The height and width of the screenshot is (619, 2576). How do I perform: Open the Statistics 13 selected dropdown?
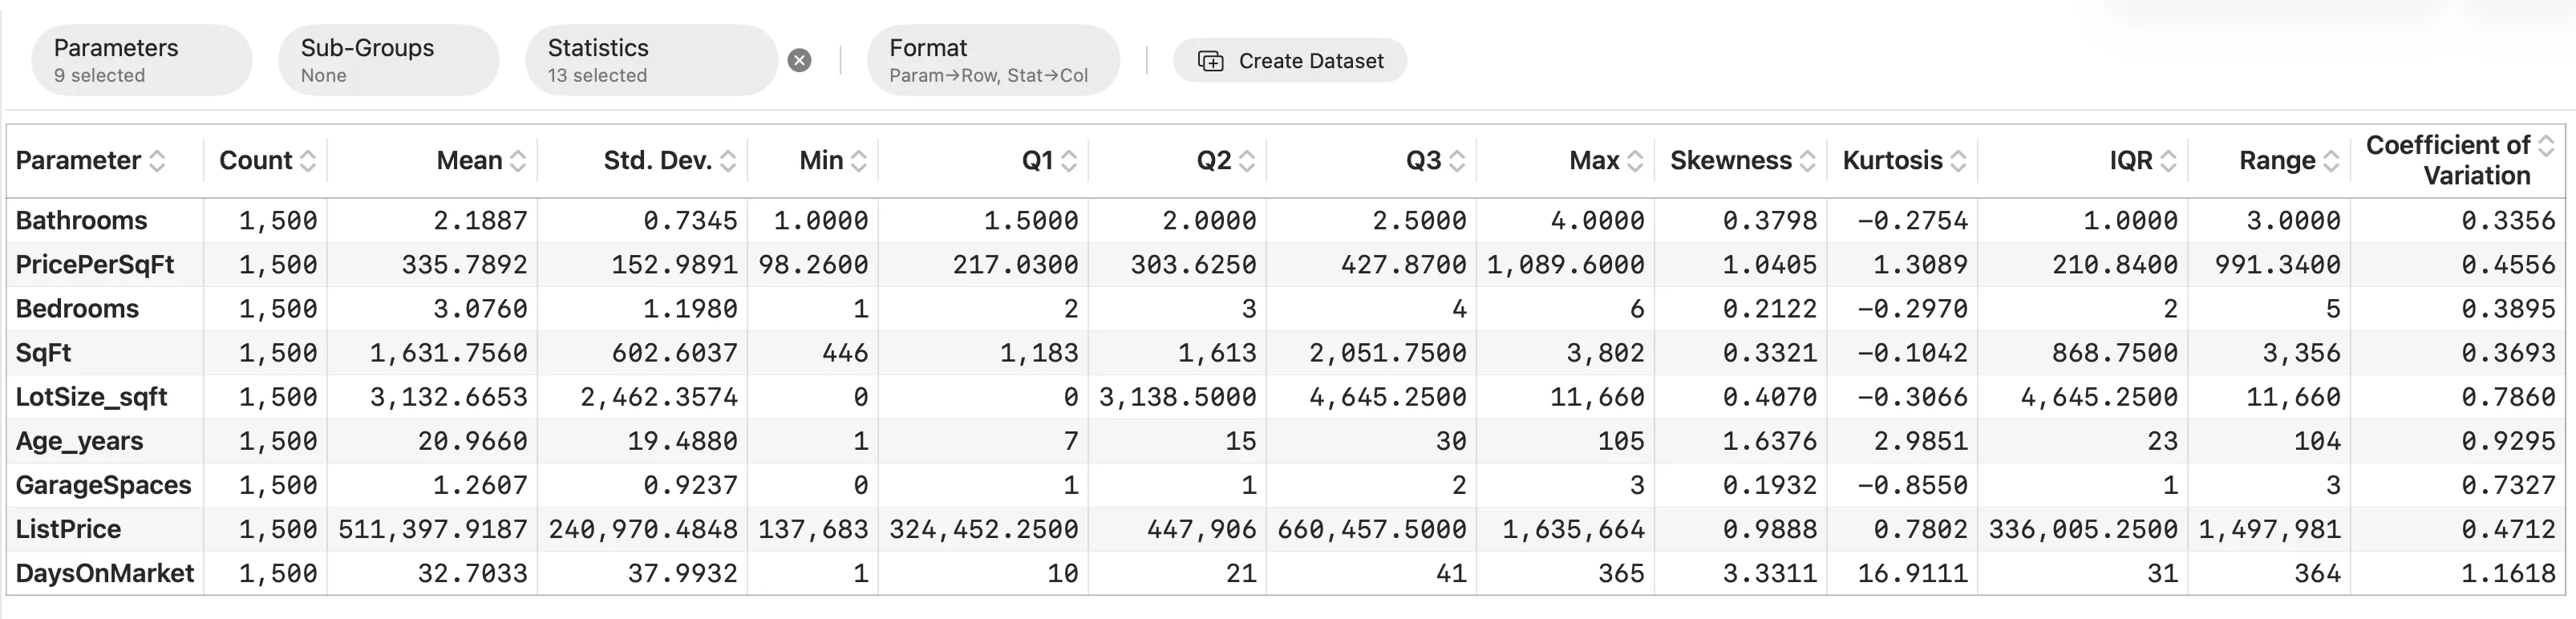651,60
